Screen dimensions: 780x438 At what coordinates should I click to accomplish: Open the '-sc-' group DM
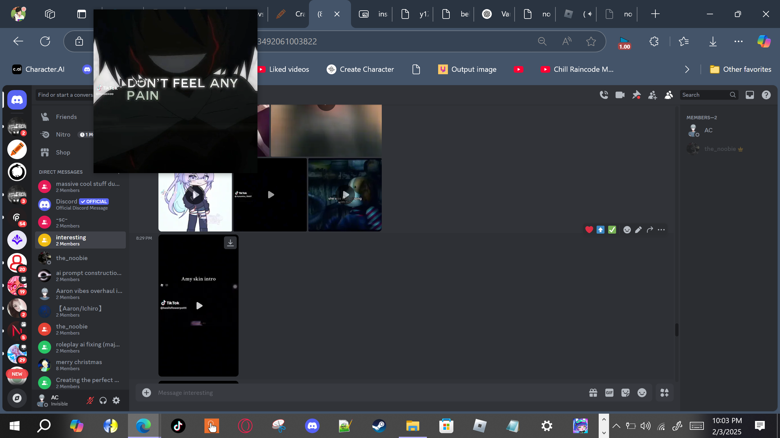[x=80, y=222]
